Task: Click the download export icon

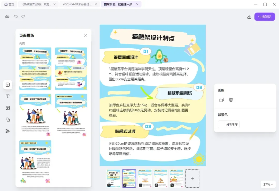Action: pos(249,17)
